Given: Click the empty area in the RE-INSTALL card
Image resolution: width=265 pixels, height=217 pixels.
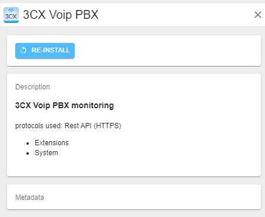Looking at the screenshot, I should coord(166,51).
